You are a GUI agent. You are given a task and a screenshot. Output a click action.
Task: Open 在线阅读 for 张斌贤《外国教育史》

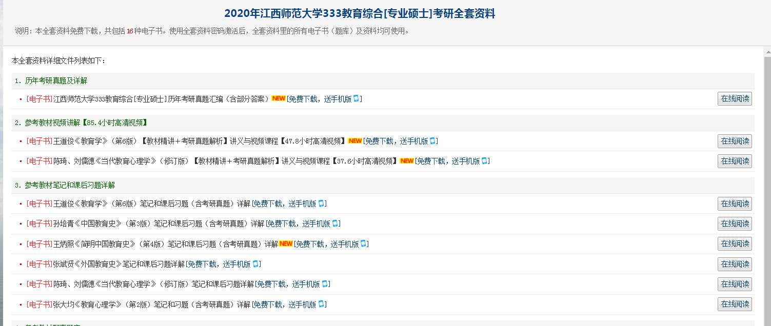[x=735, y=264]
